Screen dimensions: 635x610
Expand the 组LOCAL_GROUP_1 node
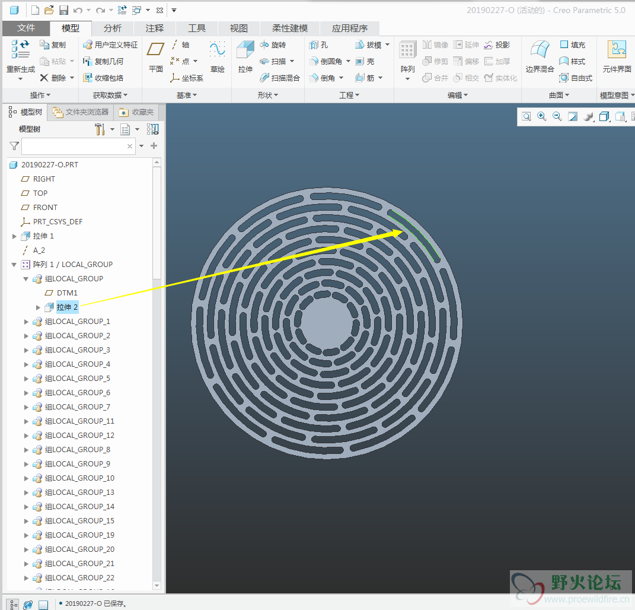[26, 322]
